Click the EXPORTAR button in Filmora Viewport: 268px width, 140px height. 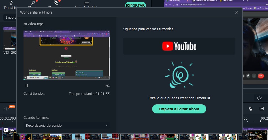135,5
